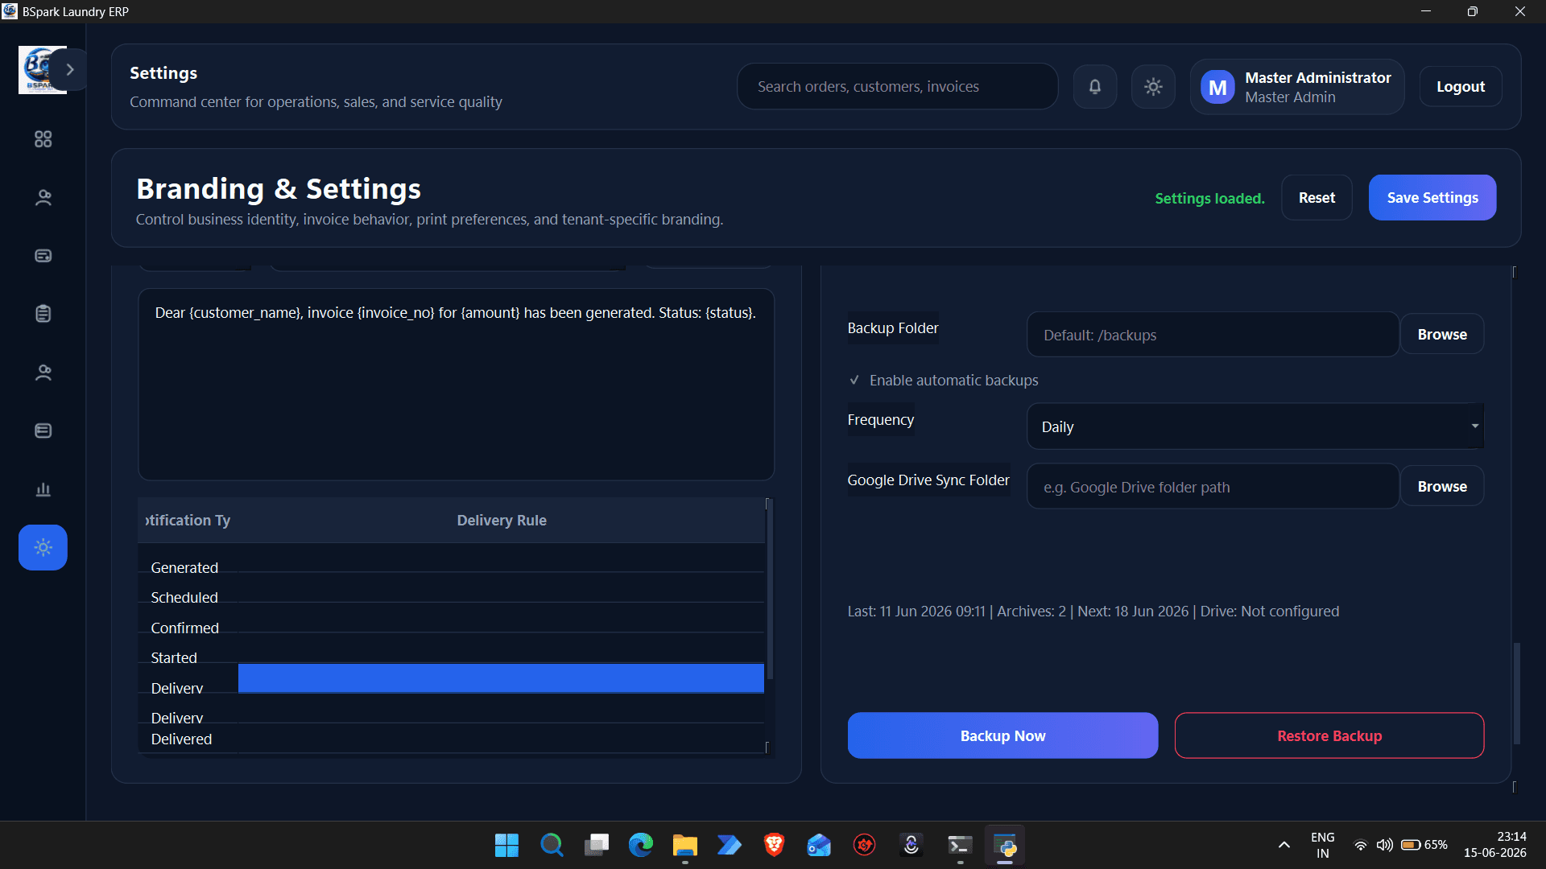
Task: Click into the invoice message template textarea
Action: 457,385
